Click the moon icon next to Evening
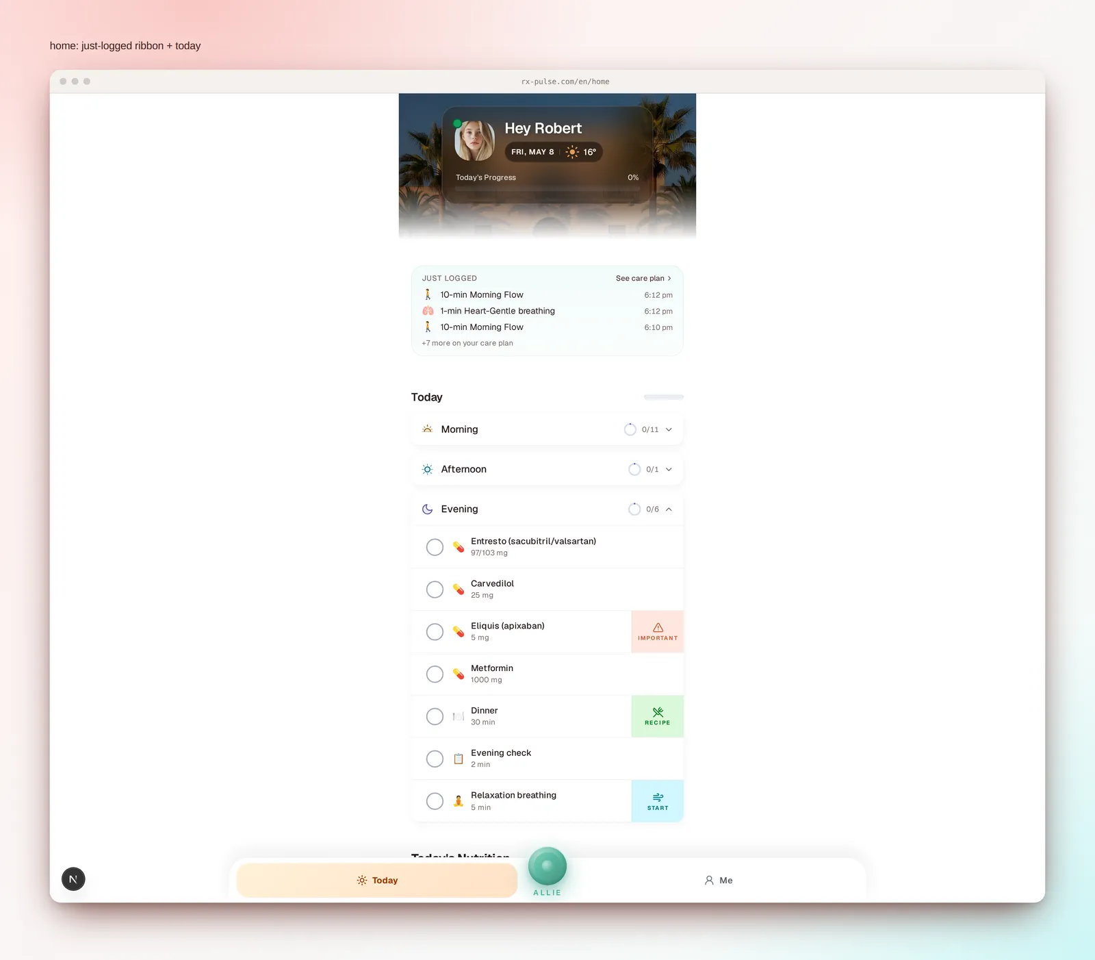 428,509
